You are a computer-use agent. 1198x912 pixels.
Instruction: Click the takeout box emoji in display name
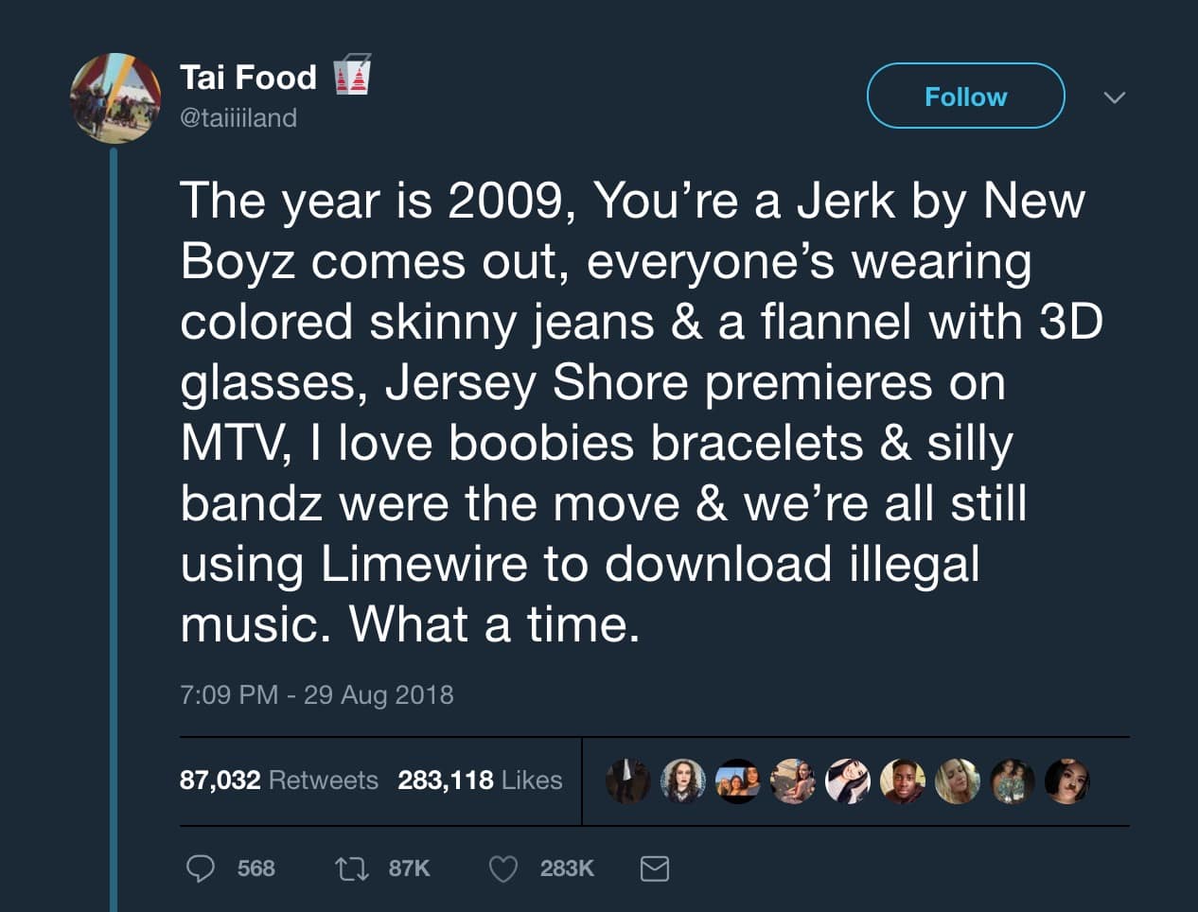coord(354,76)
